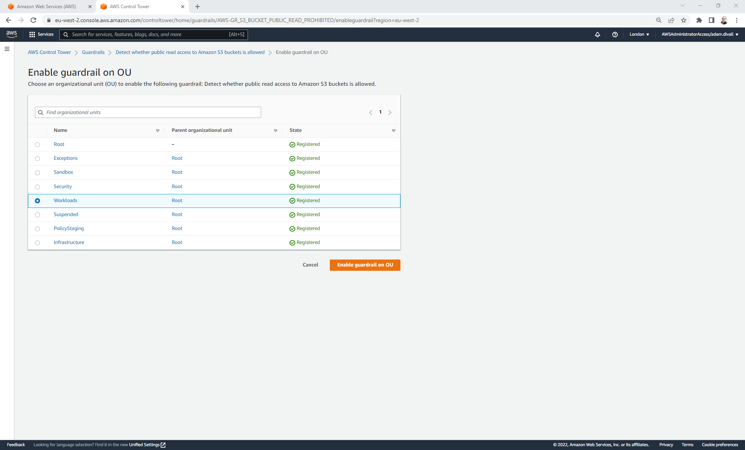
Task: Open the browser extensions puzzle icon
Action: pos(700,20)
